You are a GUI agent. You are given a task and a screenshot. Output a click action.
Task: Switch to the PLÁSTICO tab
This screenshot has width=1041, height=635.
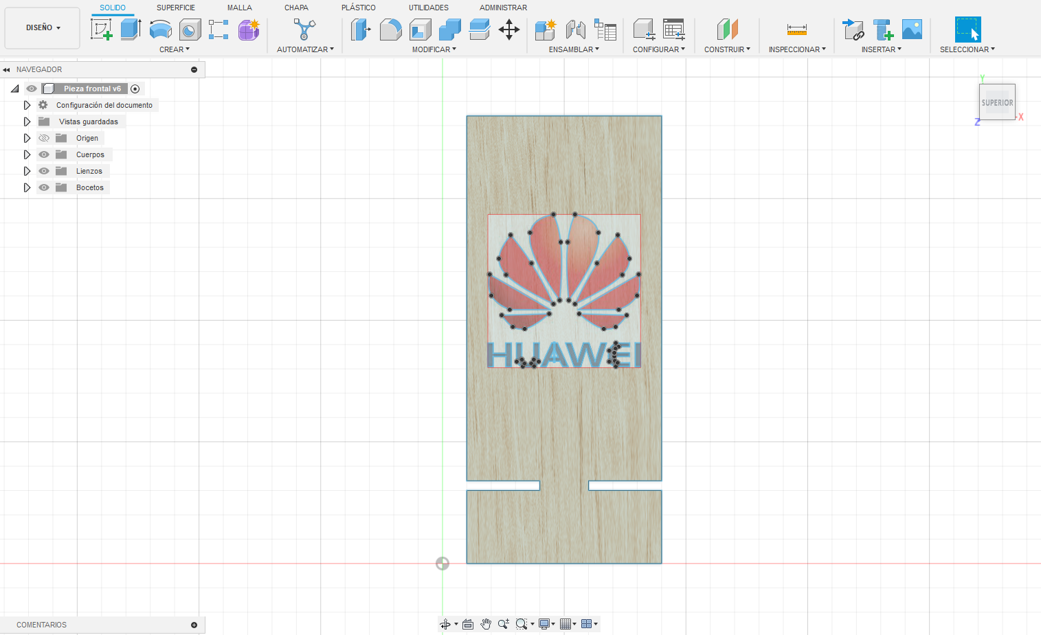click(x=359, y=8)
